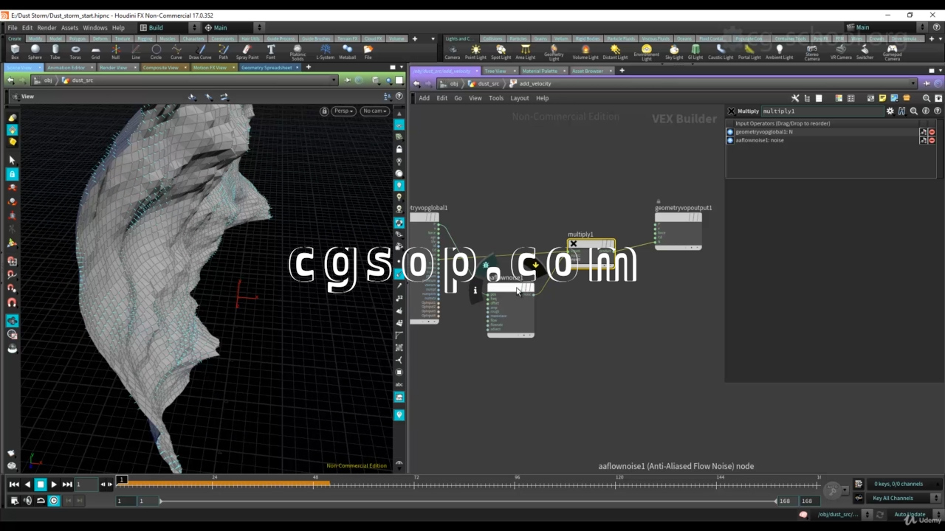The width and height of the screenshot is (945, 531).
Task: Toggle audio on the playbar
Action: click(x=27, y=501)
